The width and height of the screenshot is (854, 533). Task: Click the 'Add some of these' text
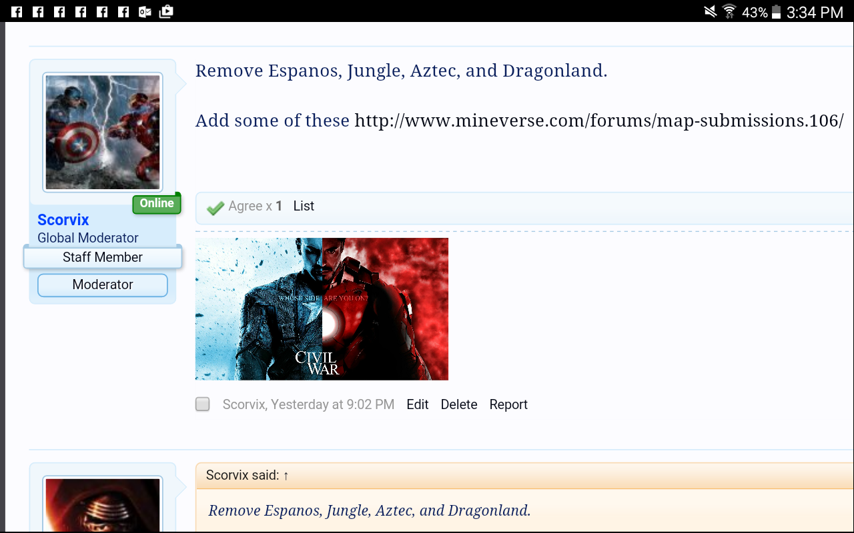pos(272,121)
